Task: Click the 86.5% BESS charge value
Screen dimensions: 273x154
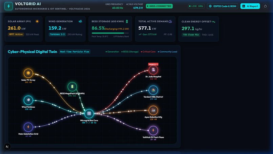Action: tap(98, 28)
